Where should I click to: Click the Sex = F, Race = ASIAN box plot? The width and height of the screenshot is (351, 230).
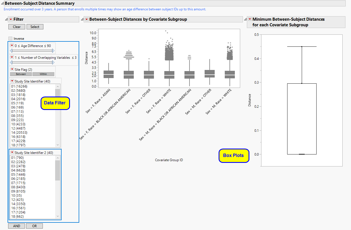[x=109, y=74]
